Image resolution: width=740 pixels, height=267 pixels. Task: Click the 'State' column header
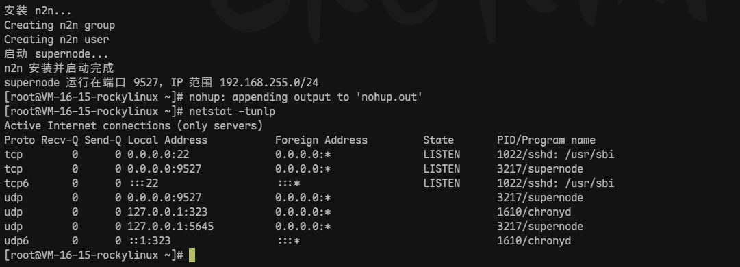tap(438, 140)
